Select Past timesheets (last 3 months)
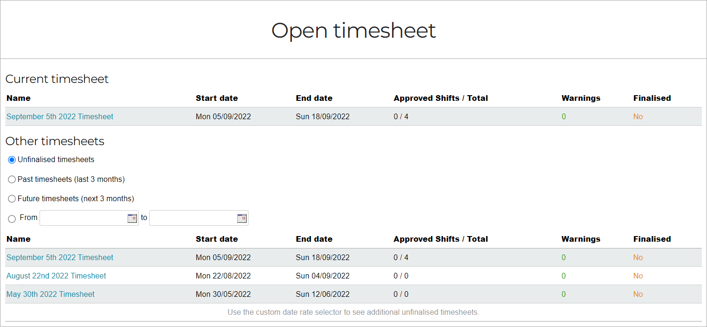Viewport: 707px width, 327px height. (12, 180)
